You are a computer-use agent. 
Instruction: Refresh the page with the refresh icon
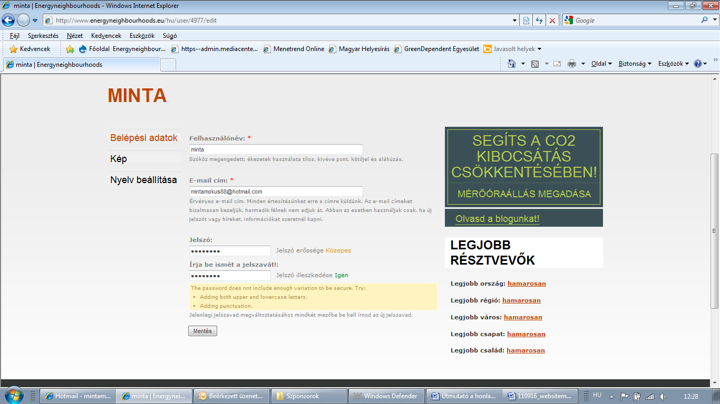539,21
